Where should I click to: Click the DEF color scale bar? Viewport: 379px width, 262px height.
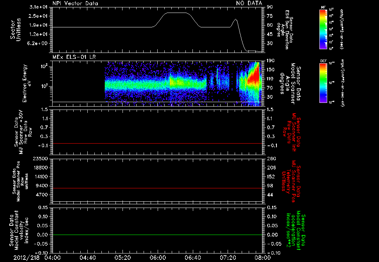323,83
